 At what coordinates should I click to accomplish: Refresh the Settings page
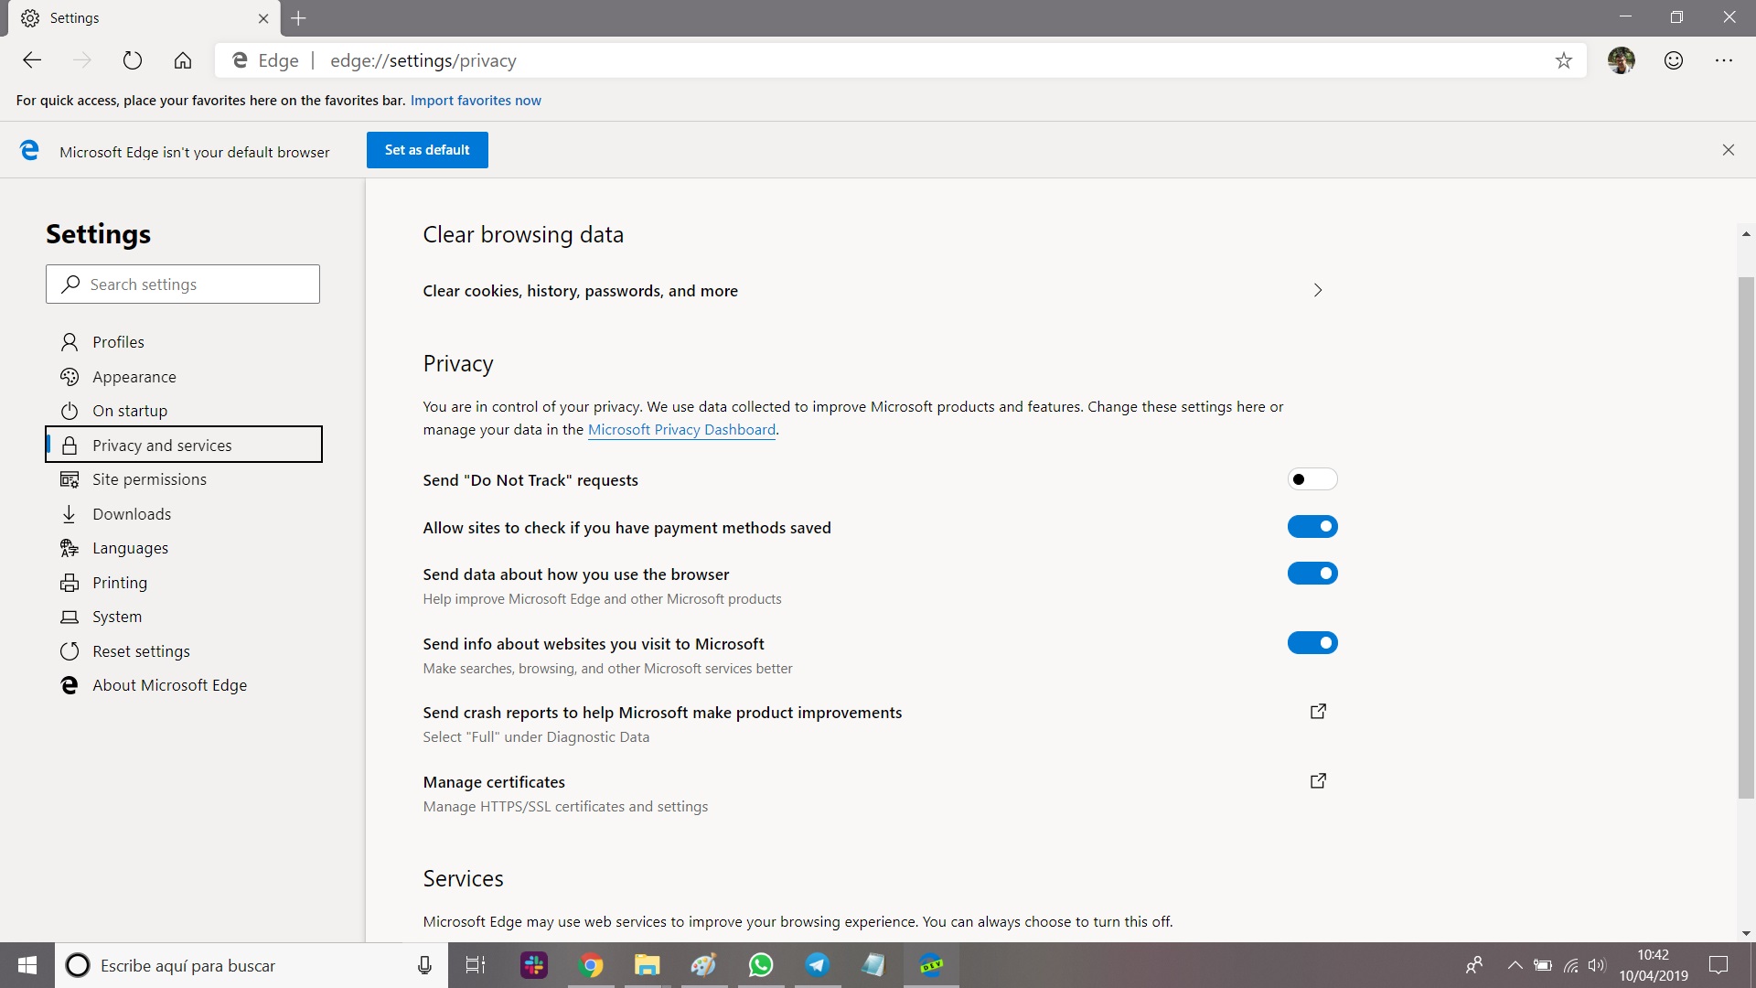click(133, 60)
